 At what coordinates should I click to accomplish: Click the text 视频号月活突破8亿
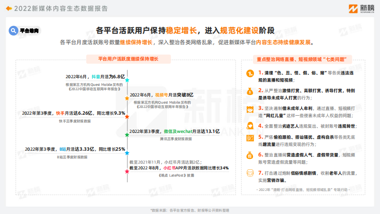click(174, 95)
